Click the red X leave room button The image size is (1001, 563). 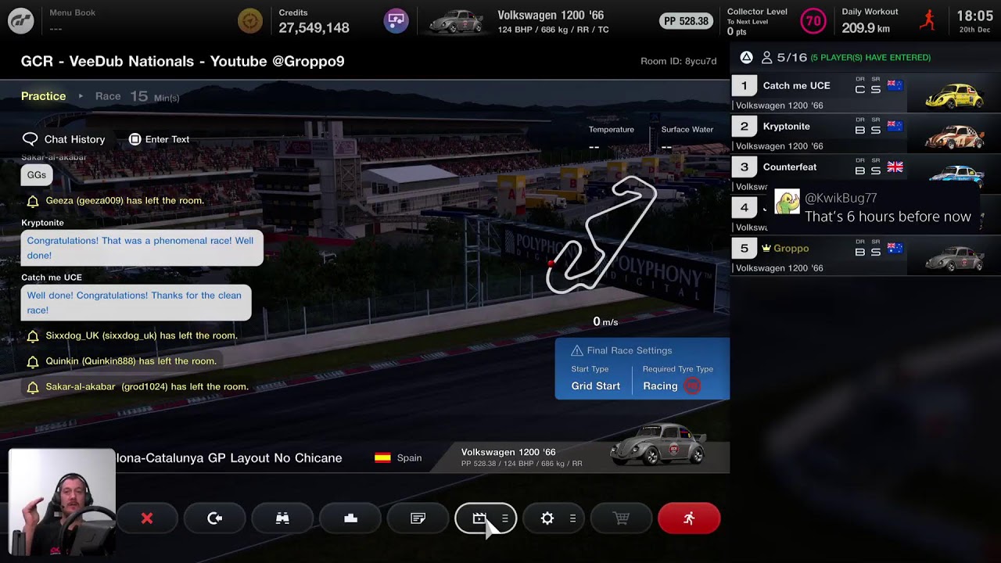pos(147,518)
